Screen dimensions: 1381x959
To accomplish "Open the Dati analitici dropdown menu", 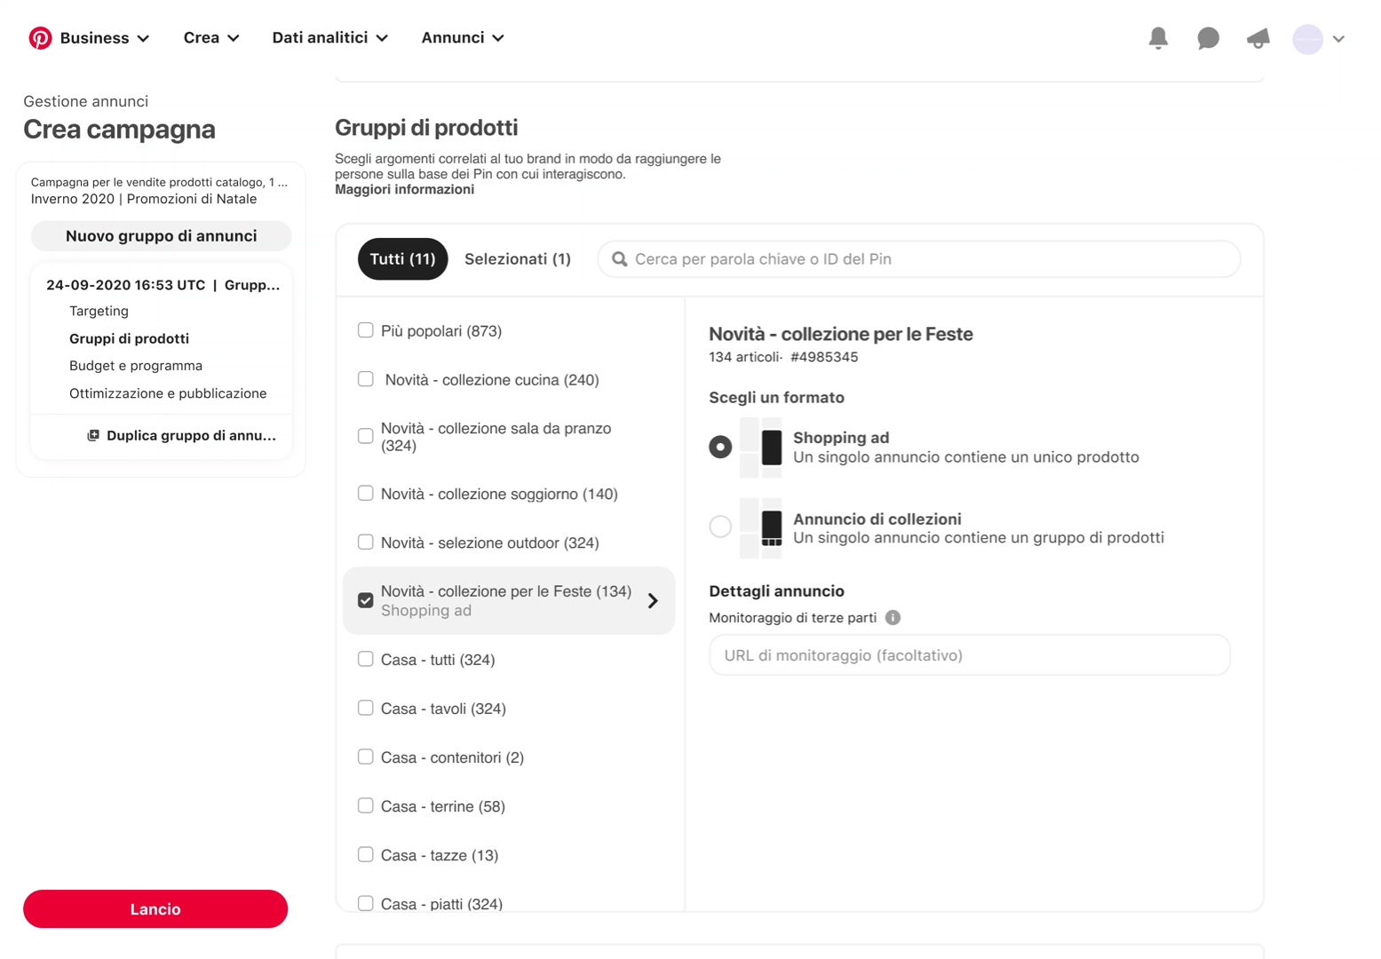I will click(329, 38).
